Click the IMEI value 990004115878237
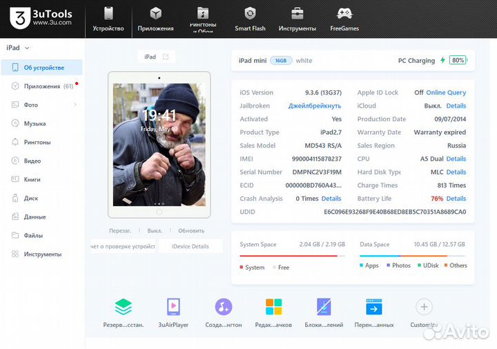 317,159
